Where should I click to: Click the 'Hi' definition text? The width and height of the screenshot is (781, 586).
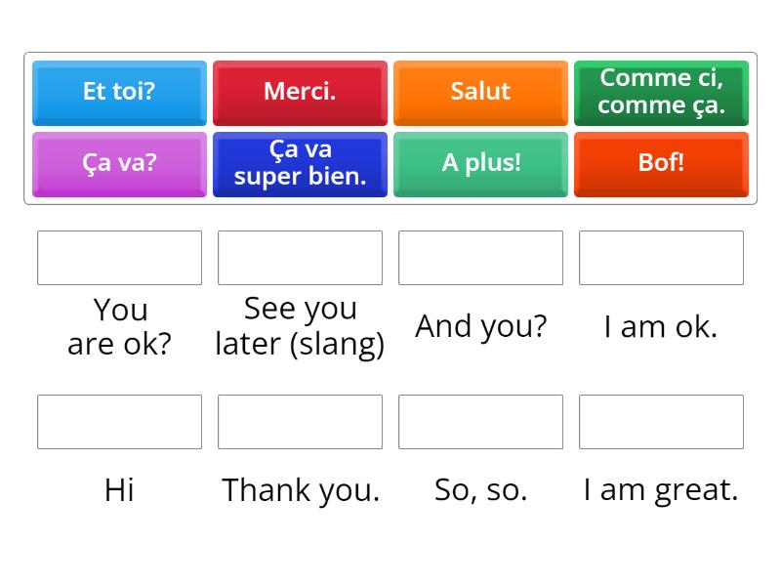[119, 489]
